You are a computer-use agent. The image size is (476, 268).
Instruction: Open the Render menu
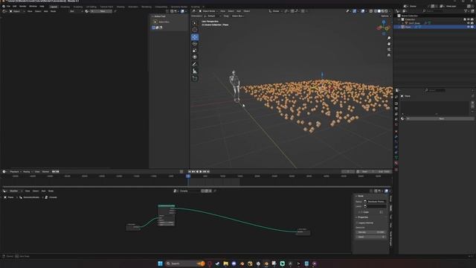click(23, 6)
